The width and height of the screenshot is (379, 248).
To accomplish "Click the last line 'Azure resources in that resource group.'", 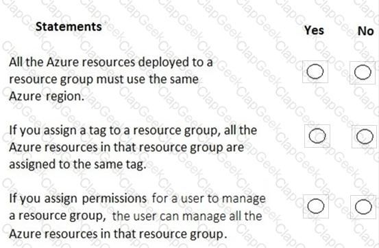I will [x=118, y=234].
